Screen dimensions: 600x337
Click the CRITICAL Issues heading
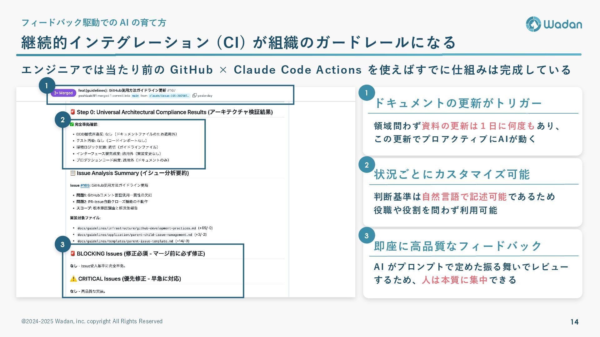[130, 279]
